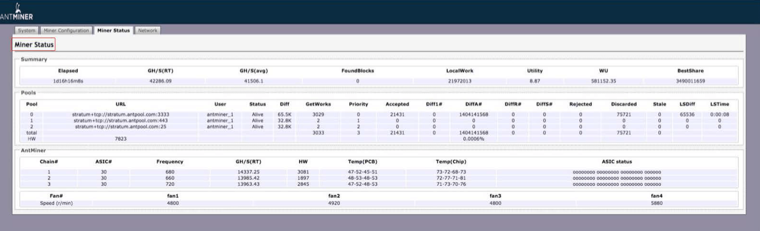
Task: Click the chain 1 hashrate 14337.25
Action: 248,172
